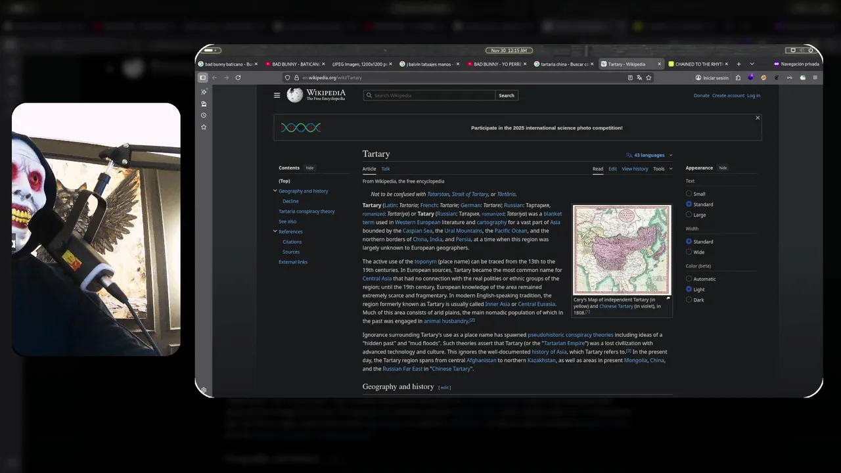Select the Article tab
This screenshot has height=473, width=841.
[x=369, y=169]
